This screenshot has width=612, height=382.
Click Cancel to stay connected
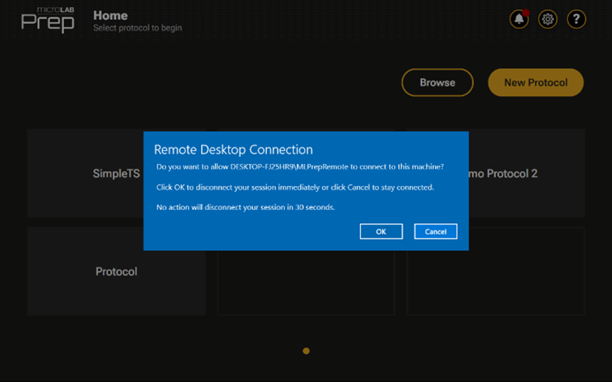coord(436,232)
